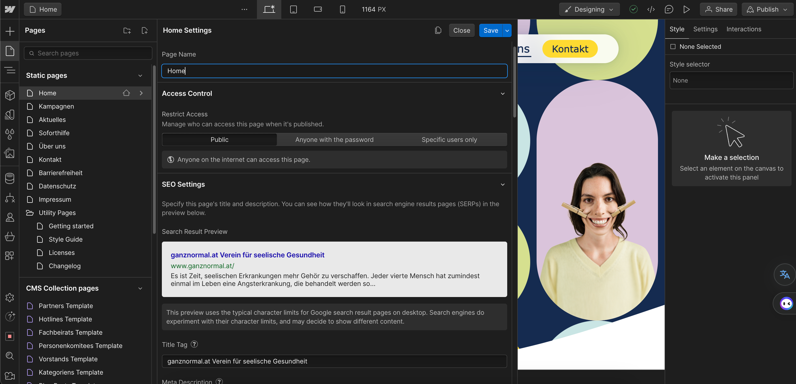
Task: Set Home as homepage icon
Action: coord(126,93)
